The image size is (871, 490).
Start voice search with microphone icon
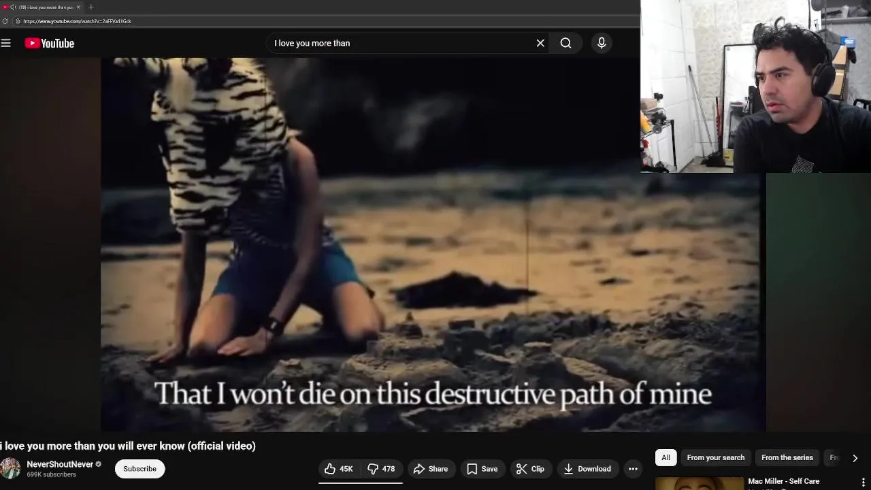(x=602, y=43)
